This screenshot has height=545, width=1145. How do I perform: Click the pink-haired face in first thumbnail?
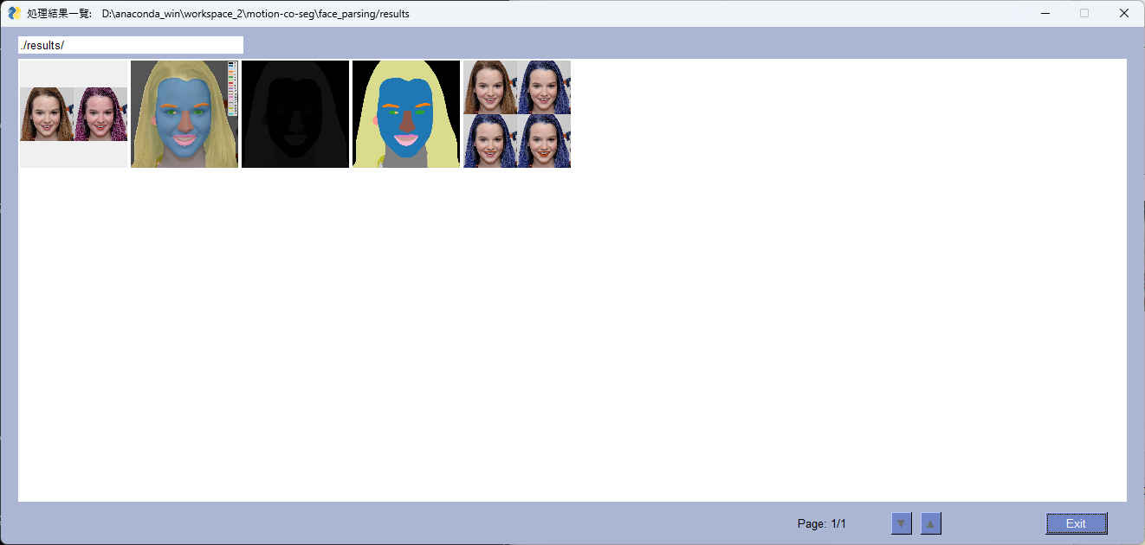point(100,114)
